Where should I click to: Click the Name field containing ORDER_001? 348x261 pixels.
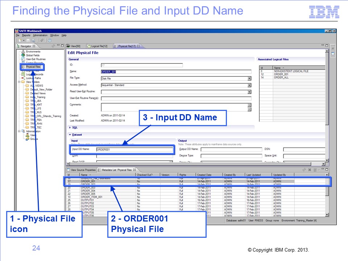click(176, 72)
